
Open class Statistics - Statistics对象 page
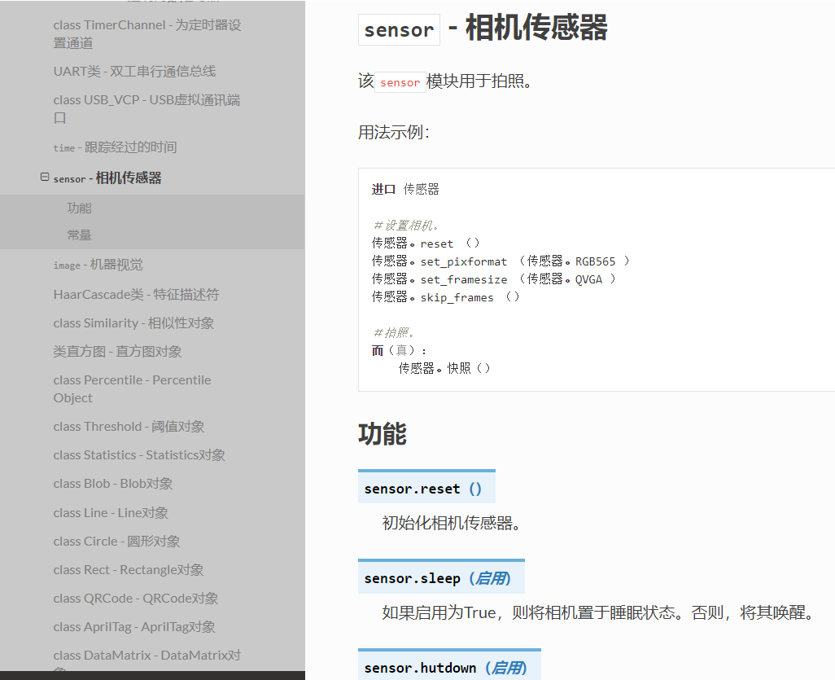click(x=140, y=454)
